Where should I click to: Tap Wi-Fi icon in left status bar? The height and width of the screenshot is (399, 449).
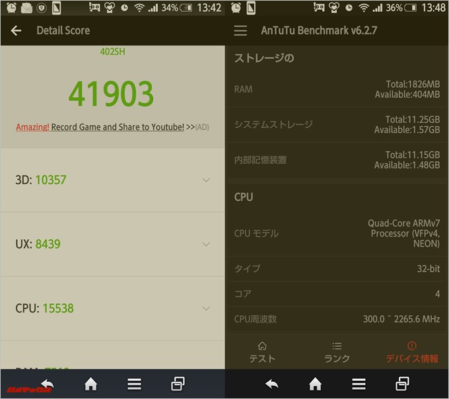tap(139, 8)
